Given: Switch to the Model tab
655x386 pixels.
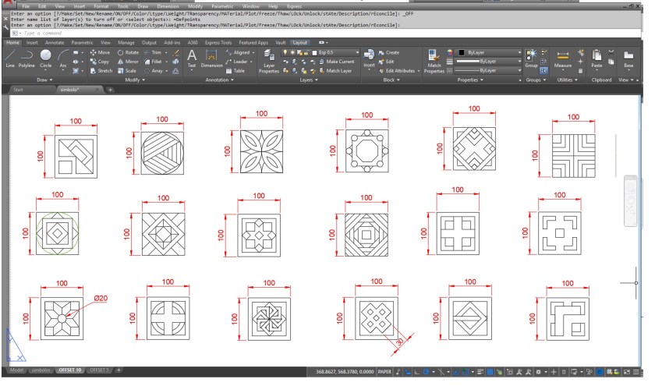Looking at the screenshot, I should click(x=16, y=370).
